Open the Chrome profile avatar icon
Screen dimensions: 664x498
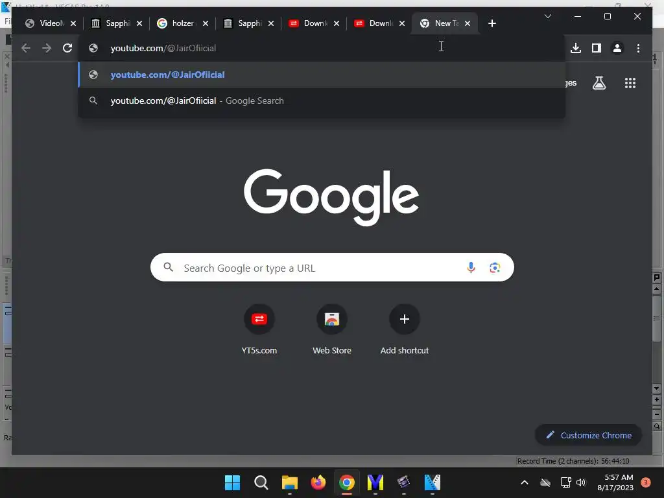(x=617, y=48)
